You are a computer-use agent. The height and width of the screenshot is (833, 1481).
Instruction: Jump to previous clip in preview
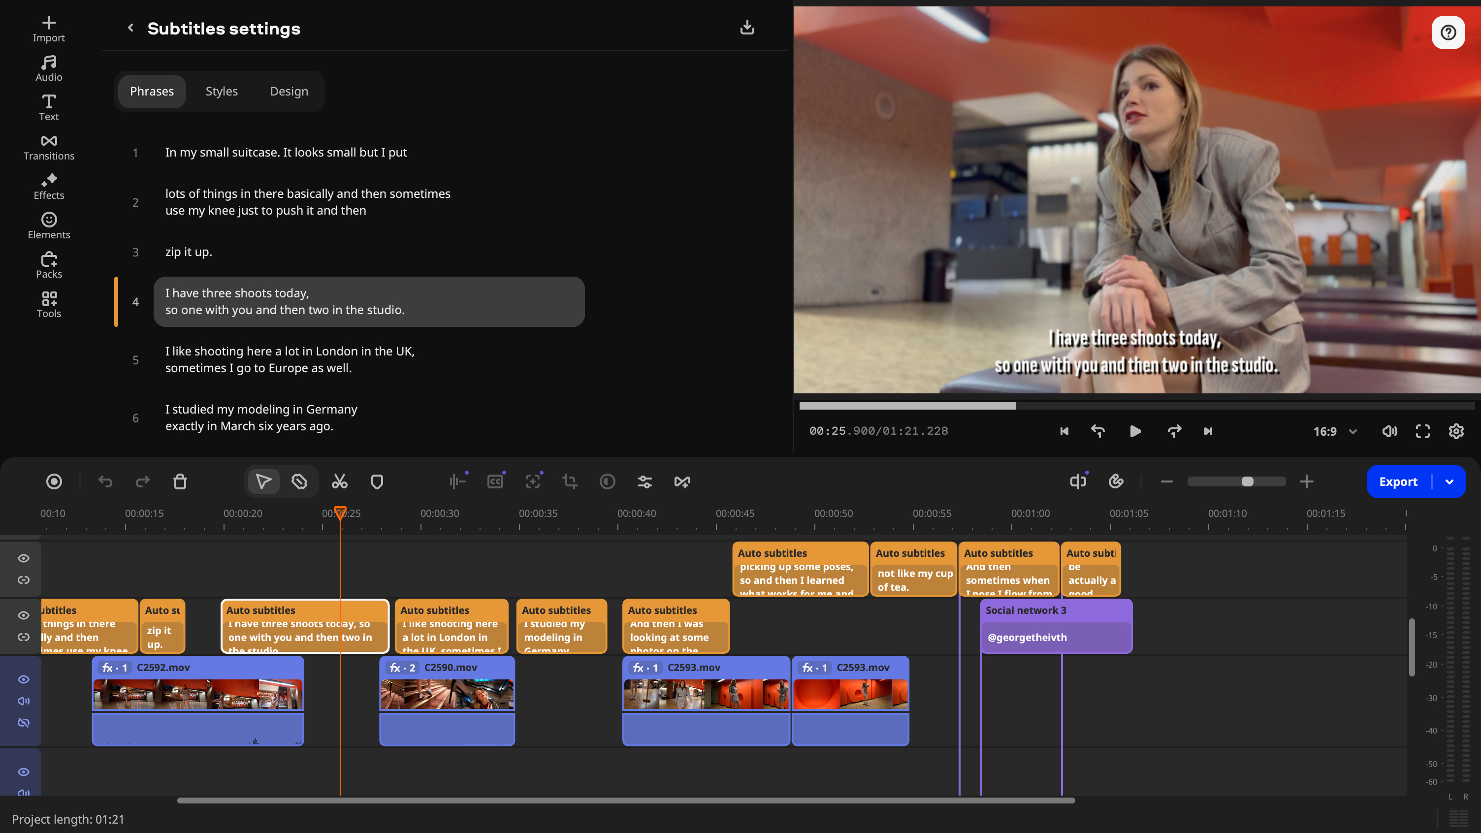(1064, 431)
